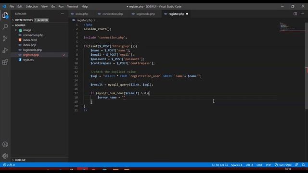308x173 pixels.
Task: Click the split editor right icon
Action: pos(295,14)
